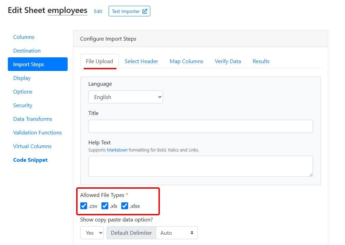Click the 'Edit Sheet employees' page heading
This screenshot has width=345, height=245.
pos(47,10)
